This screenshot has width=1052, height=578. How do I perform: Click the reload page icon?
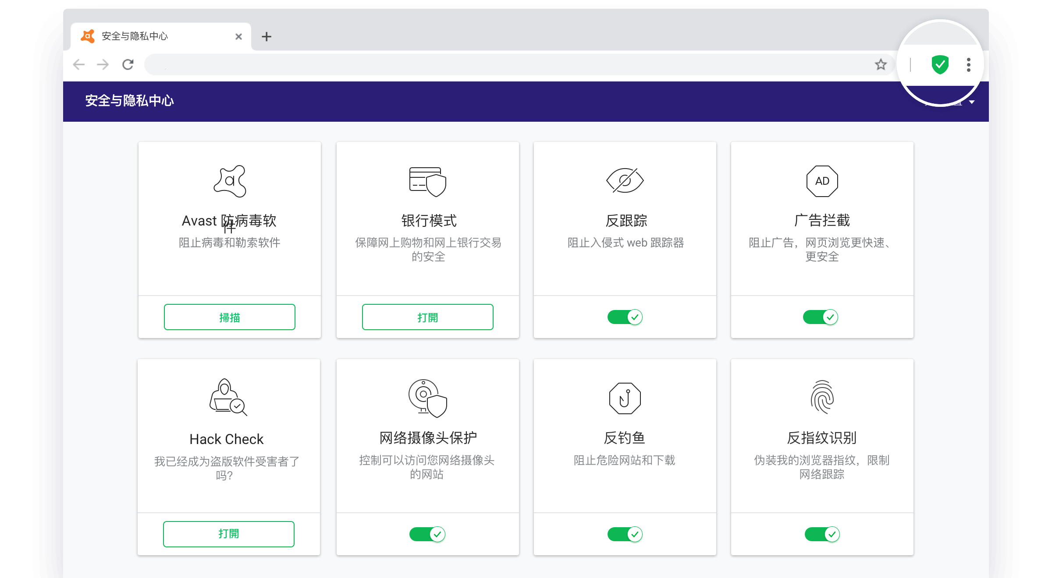(128, 65)
